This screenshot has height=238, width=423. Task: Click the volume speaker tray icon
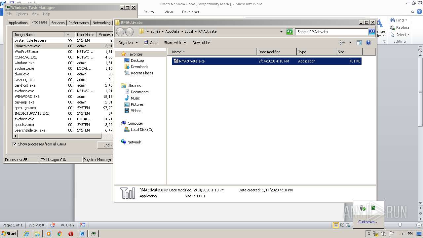click(384, 234)
